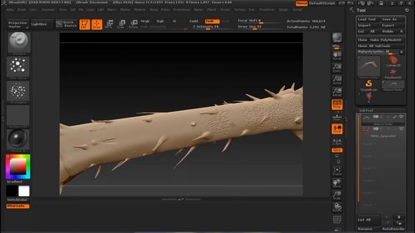The image size is (415, 233).
Task: Toggle the Mrgb channel button
Action: pyautogui.click(x=145, y=21)
